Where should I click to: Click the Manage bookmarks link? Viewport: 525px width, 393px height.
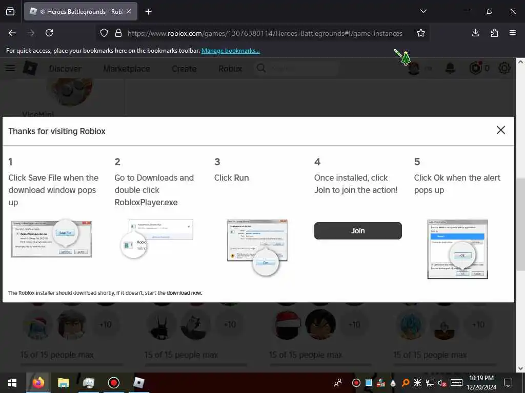230,51
